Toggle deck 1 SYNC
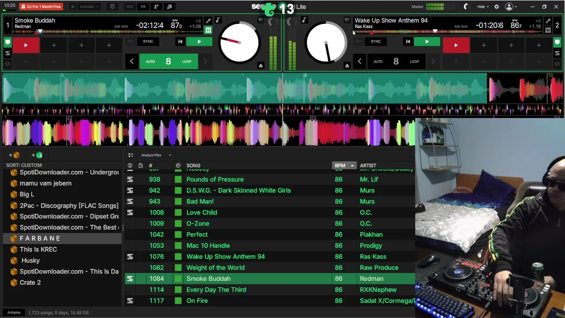This screenshot has height=318, width=565. tap(148, 42)
